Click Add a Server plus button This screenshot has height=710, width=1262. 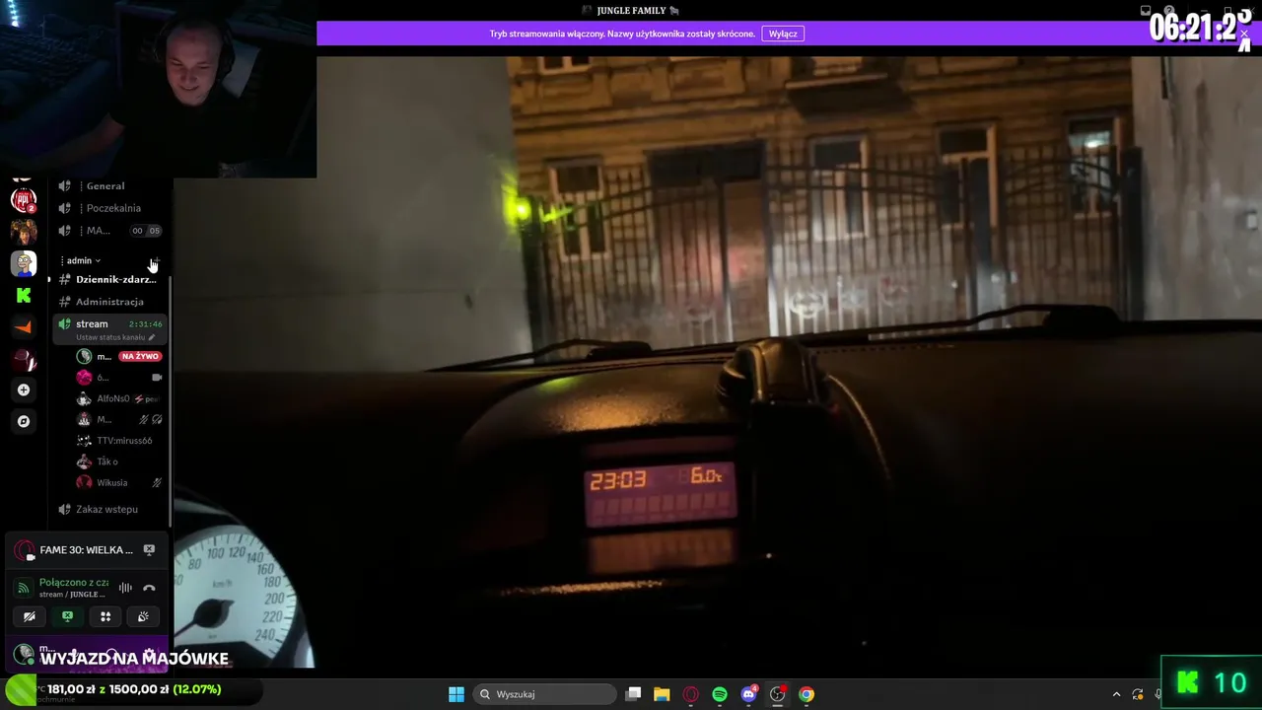pos(24,390)
